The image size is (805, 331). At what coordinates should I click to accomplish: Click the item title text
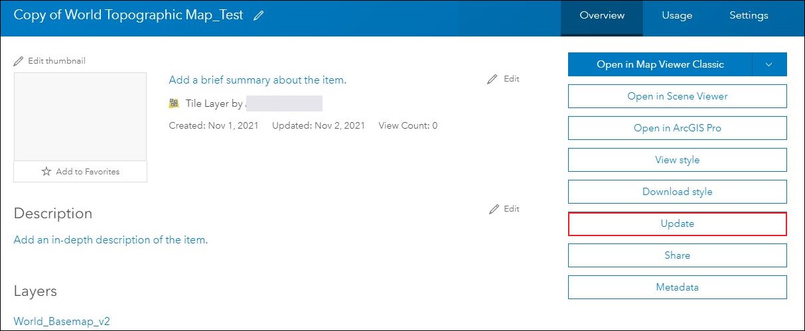coord(129,15)
